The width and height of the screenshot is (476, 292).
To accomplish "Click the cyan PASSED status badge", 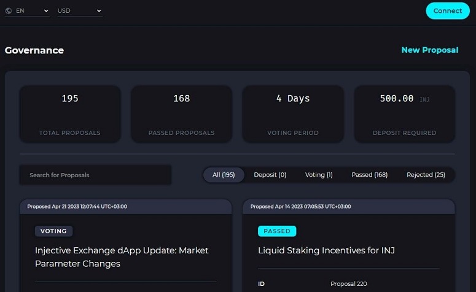I will point(277,231).
